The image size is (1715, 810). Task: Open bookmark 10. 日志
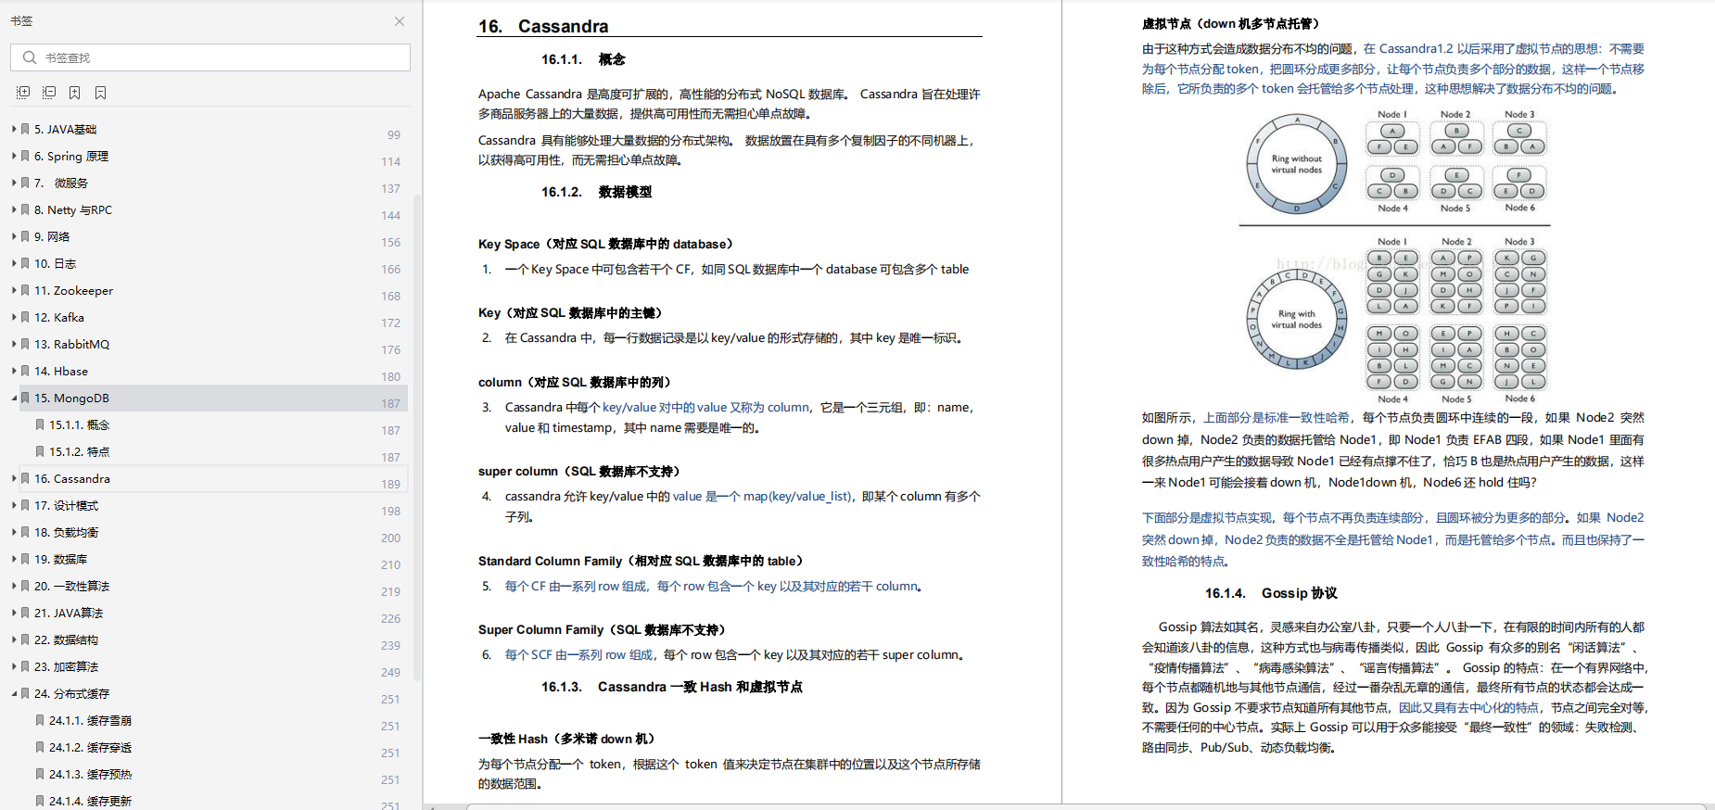click(x=56, y=264)
